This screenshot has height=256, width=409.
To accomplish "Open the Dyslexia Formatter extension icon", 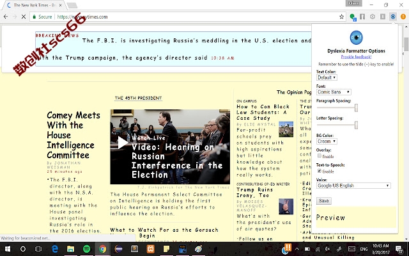I will (393, 17).
